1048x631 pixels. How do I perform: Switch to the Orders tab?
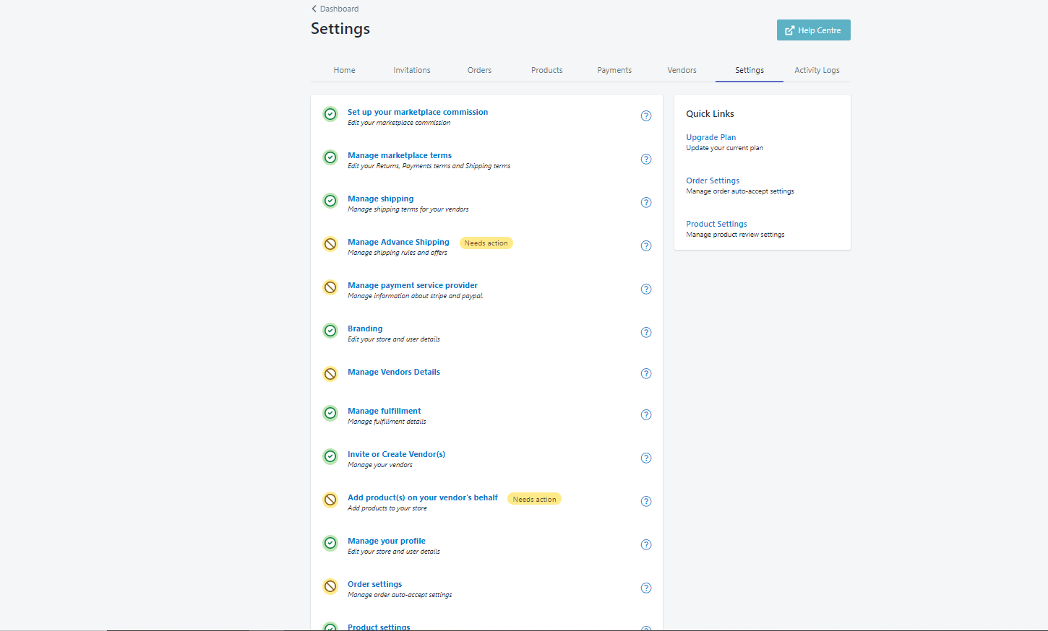coord(479,70)
